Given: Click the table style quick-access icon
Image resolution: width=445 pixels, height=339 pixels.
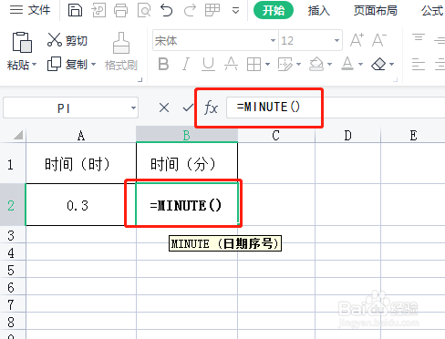Looking at the screenshot, I should click(x=212, y=10).
